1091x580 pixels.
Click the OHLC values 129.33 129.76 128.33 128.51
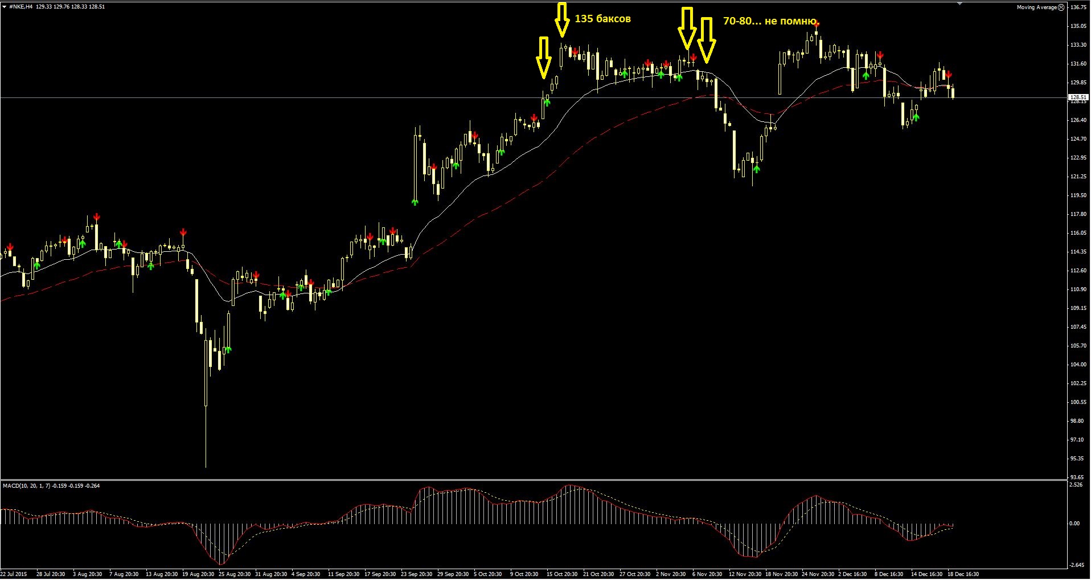[x=70, y=7]
